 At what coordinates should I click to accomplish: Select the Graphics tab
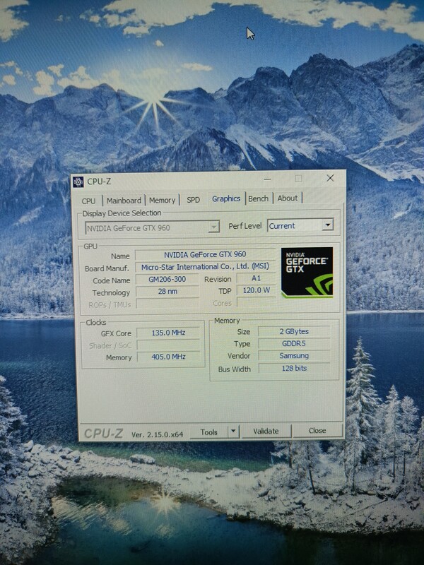pyautogui.click(x=226, y=198)
